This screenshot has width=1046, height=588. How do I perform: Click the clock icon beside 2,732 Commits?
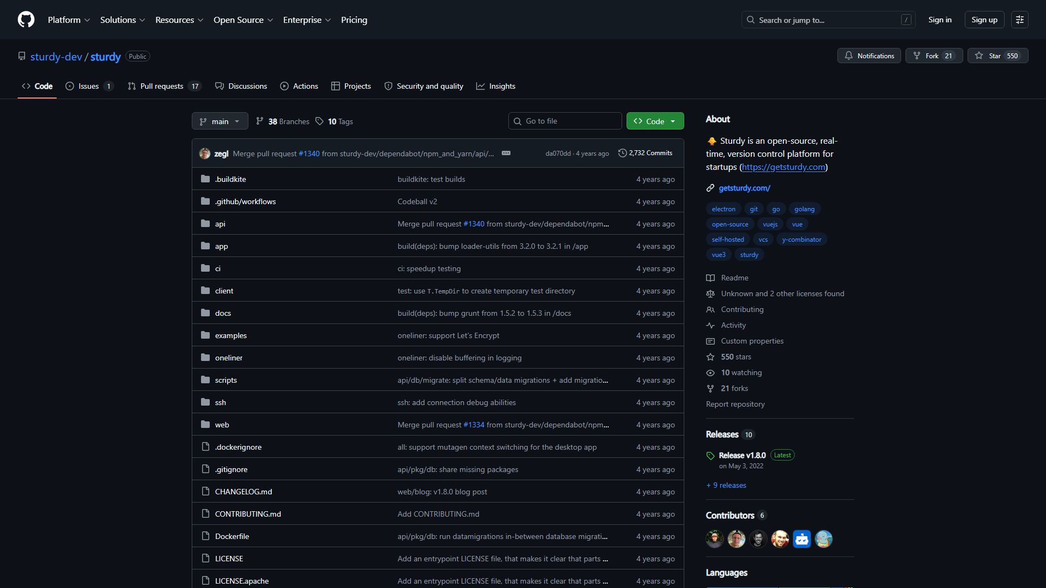coord(622,153)
